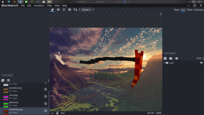This screenshot has width=204, height=115.
Task: Open tool list options next to Vertex Snap
Action: 79,10
